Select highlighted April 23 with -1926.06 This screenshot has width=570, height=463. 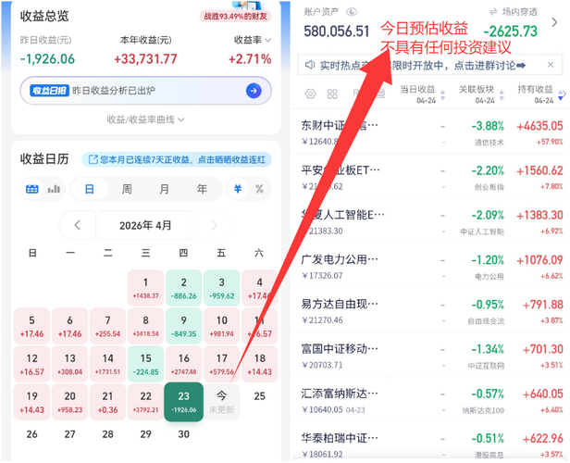(x=184, y=402)
